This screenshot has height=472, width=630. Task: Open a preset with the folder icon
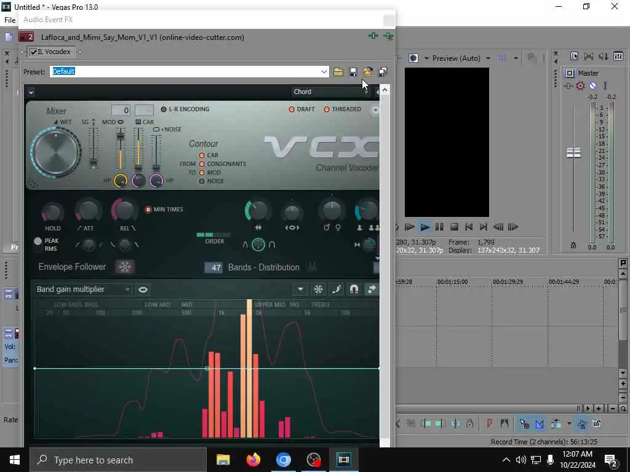(338, 72)
